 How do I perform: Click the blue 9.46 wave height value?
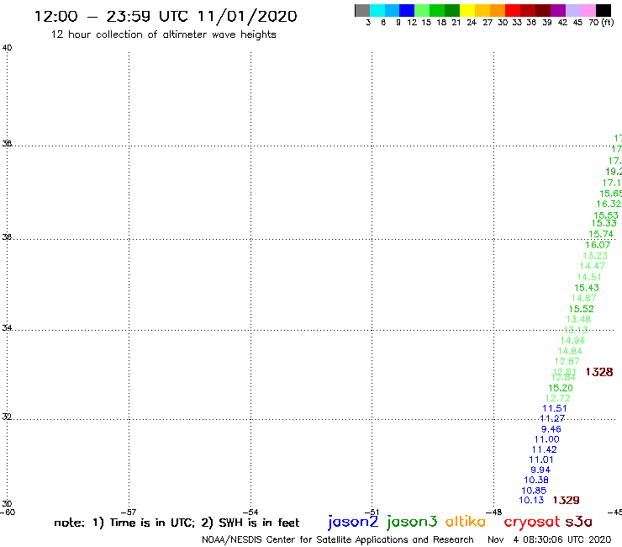coord(551,429)
